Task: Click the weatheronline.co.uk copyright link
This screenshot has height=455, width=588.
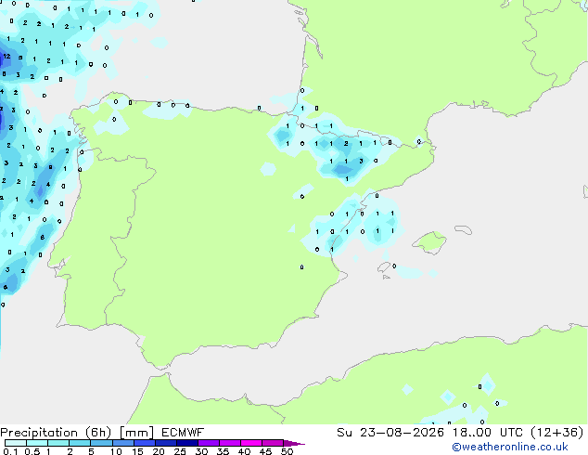Action: coord(510,447)
